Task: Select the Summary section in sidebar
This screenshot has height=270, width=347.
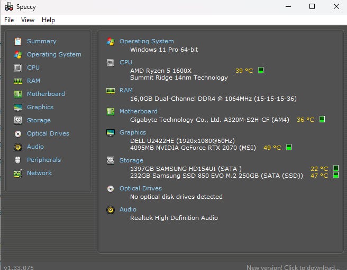Action: coord(42,41)
